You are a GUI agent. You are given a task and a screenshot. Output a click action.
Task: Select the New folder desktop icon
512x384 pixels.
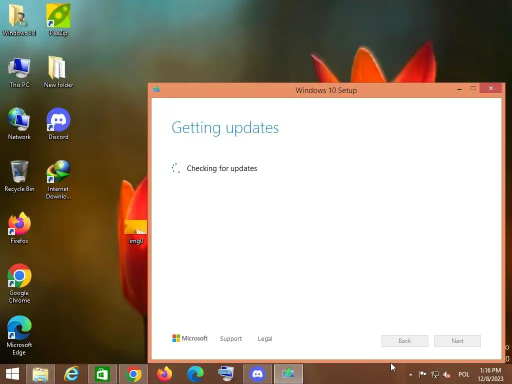(x=58, y=72)
